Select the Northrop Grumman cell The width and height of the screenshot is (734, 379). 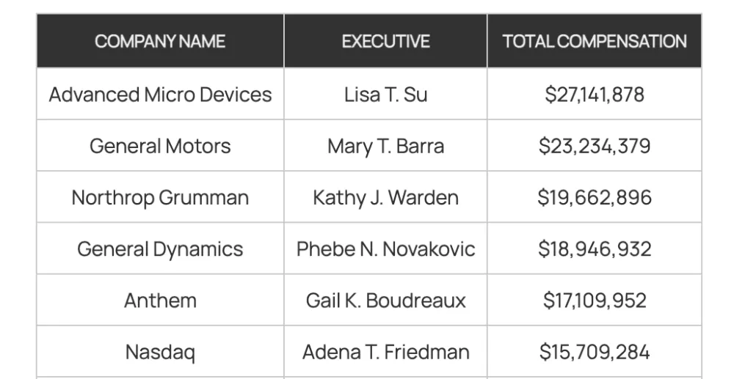point(160,196)
